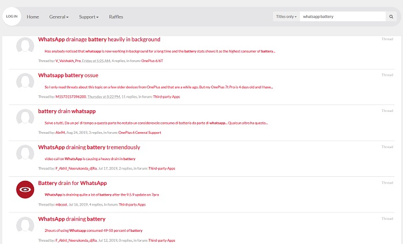Click snippet '2hours of using Whatsapp consumed...'
Image resolution: width=403 pixels, height=244 pixels.
[x=93, y=231]
